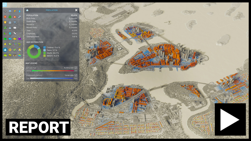Close the Population panel with X

(76, 10)
